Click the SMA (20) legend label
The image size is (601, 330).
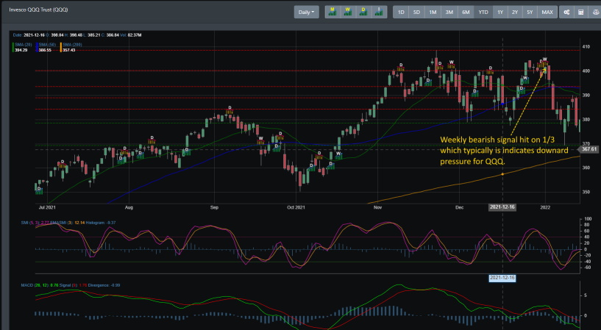coord(24,45)
